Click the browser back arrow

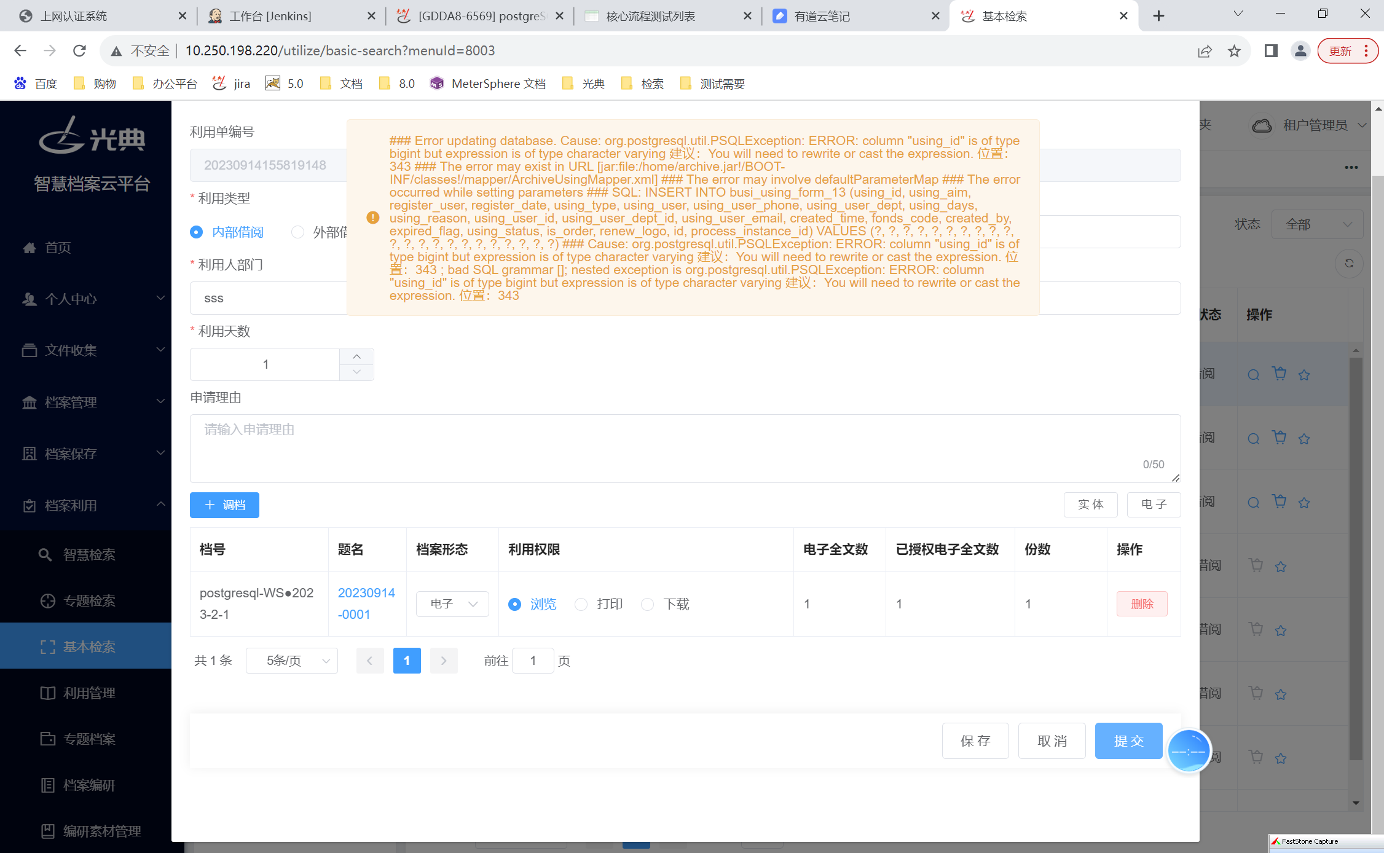(x=20, y=50)
